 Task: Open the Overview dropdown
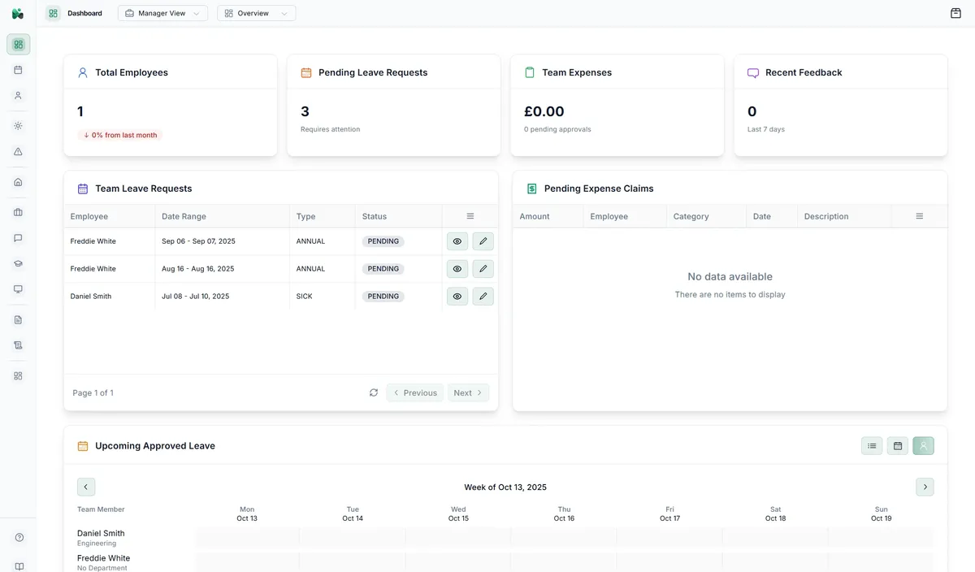256,13
